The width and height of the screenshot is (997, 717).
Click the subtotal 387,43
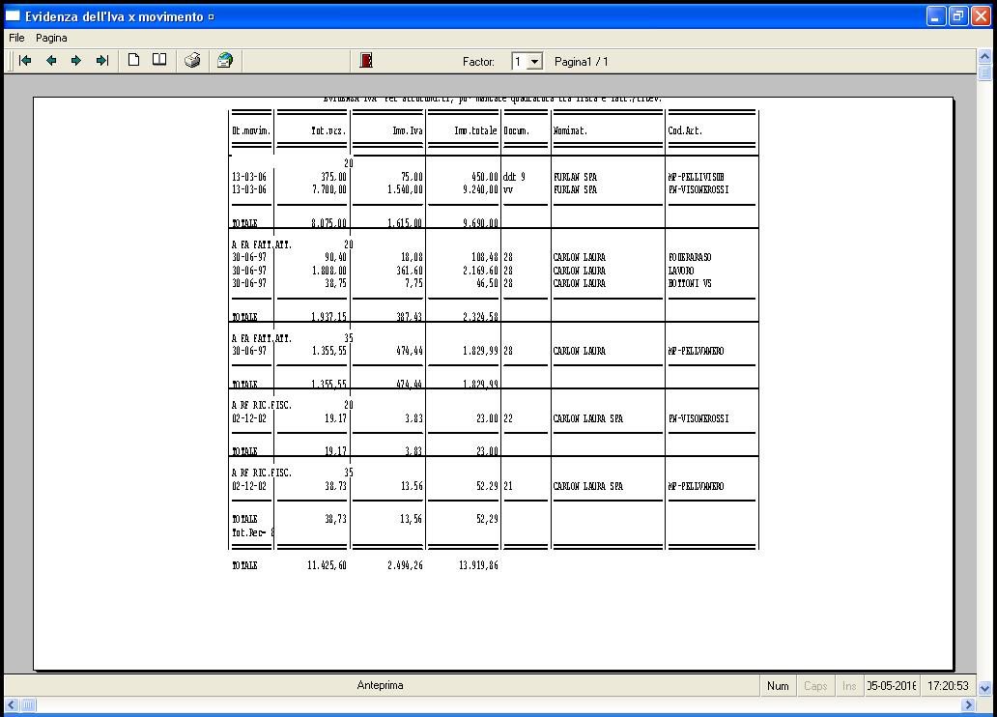(410, 317)
